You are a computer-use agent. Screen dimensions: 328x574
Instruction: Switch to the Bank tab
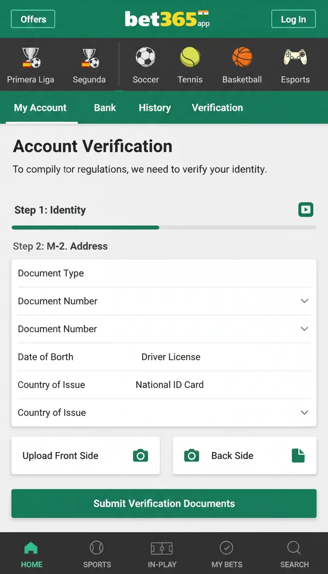(105, 108)
